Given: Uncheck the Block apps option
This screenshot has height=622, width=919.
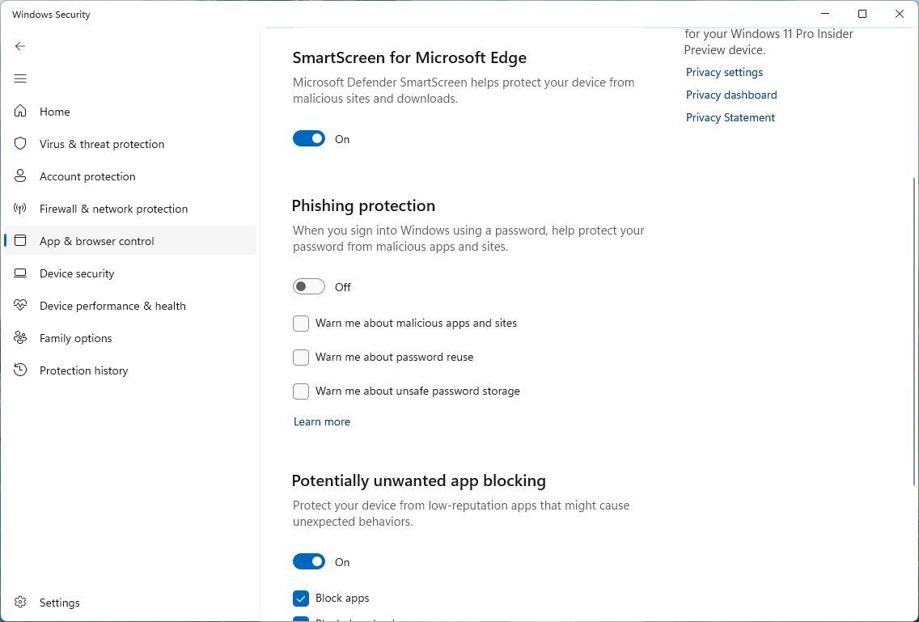Looking at the screenshot, I should [x=301, y=598].
